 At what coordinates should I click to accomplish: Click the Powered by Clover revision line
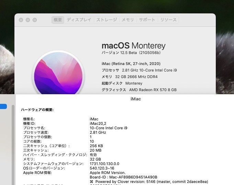149,182
